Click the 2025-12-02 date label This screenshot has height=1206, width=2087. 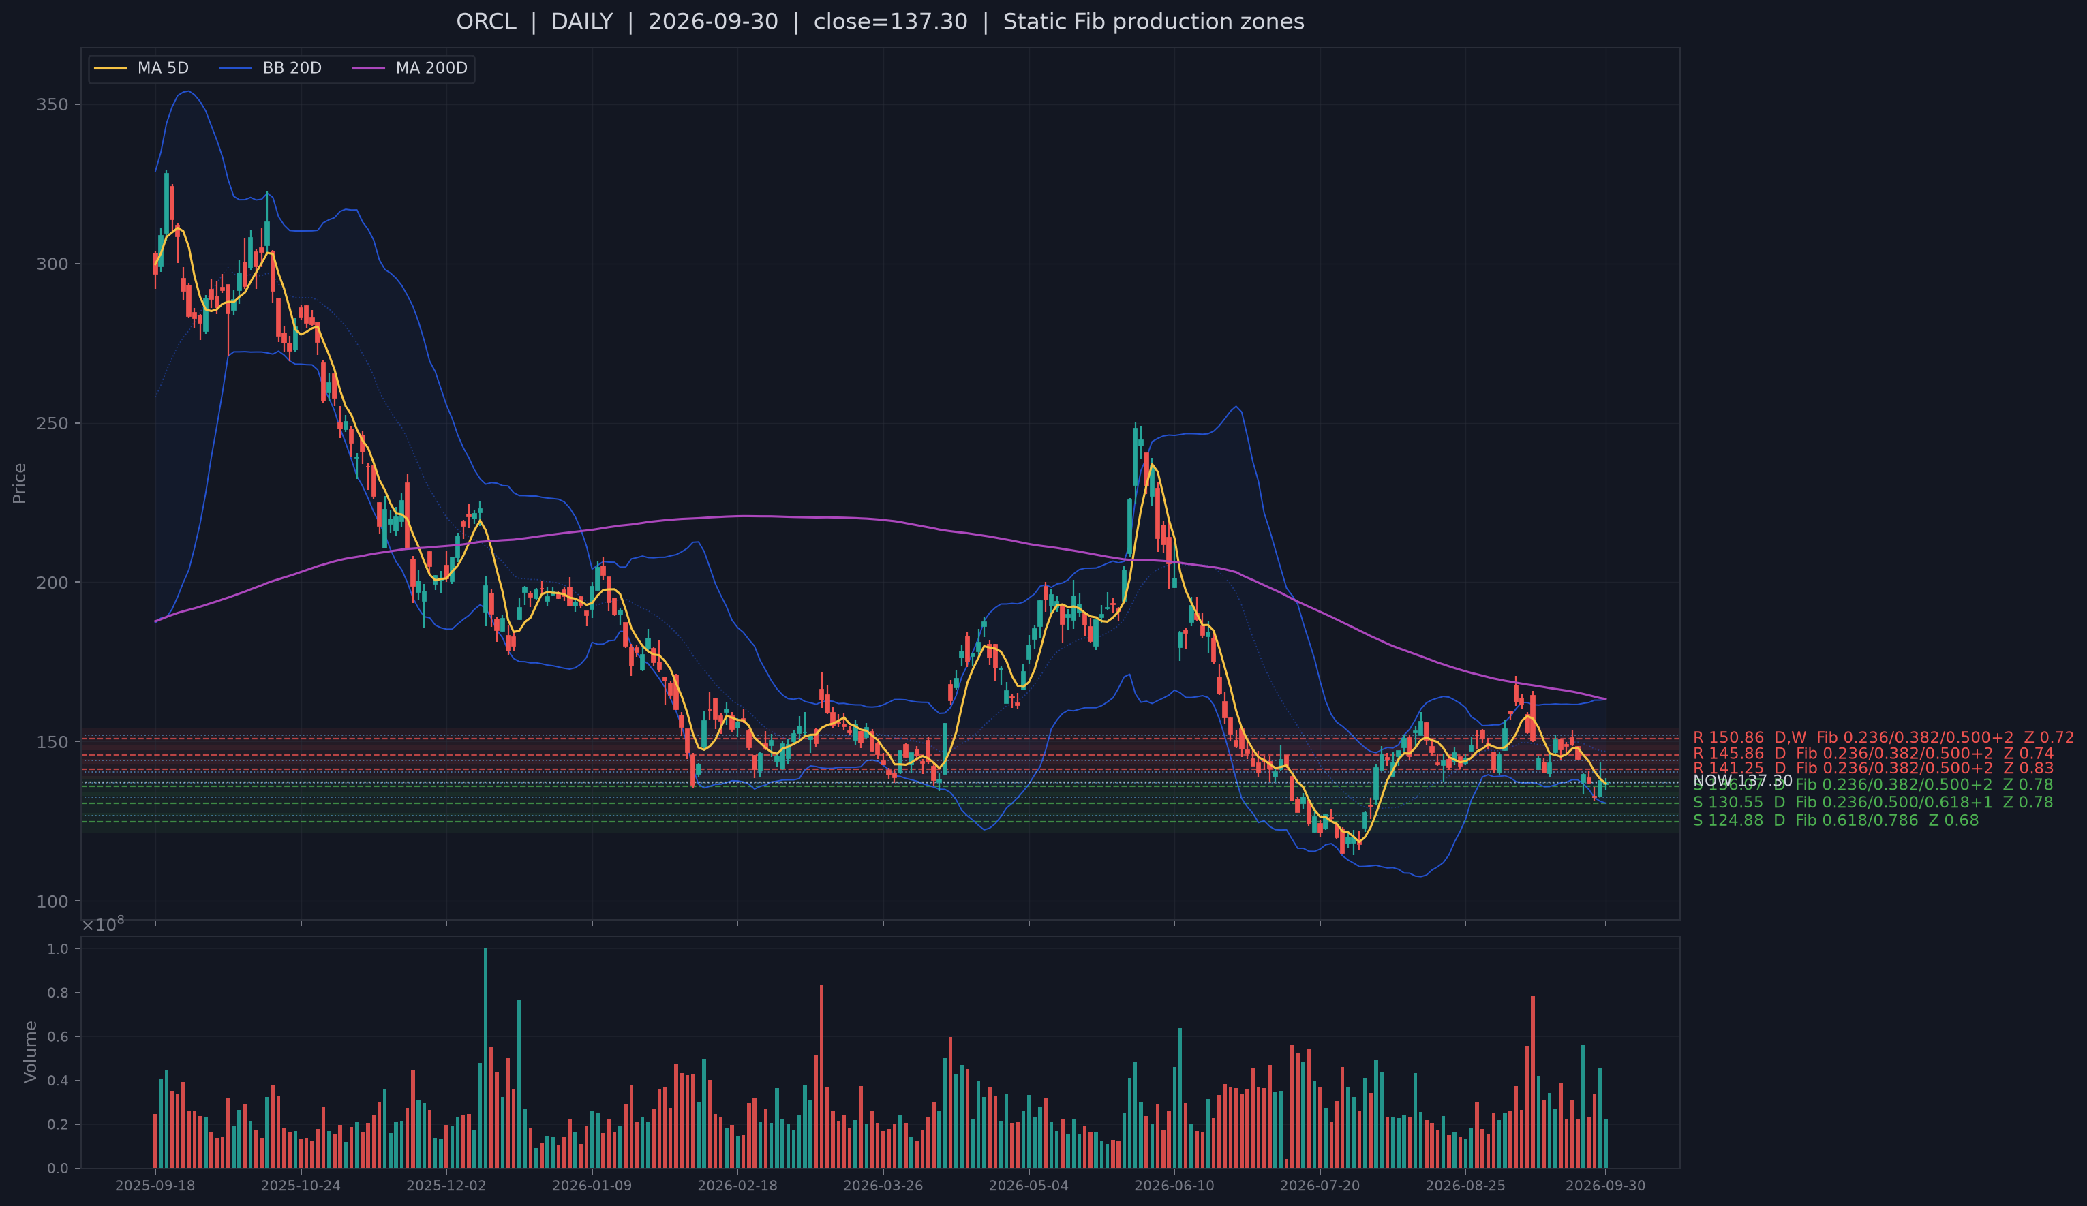446,1186
